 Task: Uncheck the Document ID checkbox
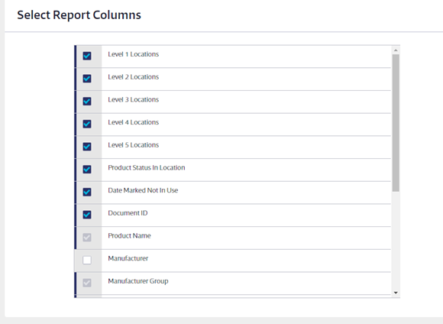coord(87,215)
